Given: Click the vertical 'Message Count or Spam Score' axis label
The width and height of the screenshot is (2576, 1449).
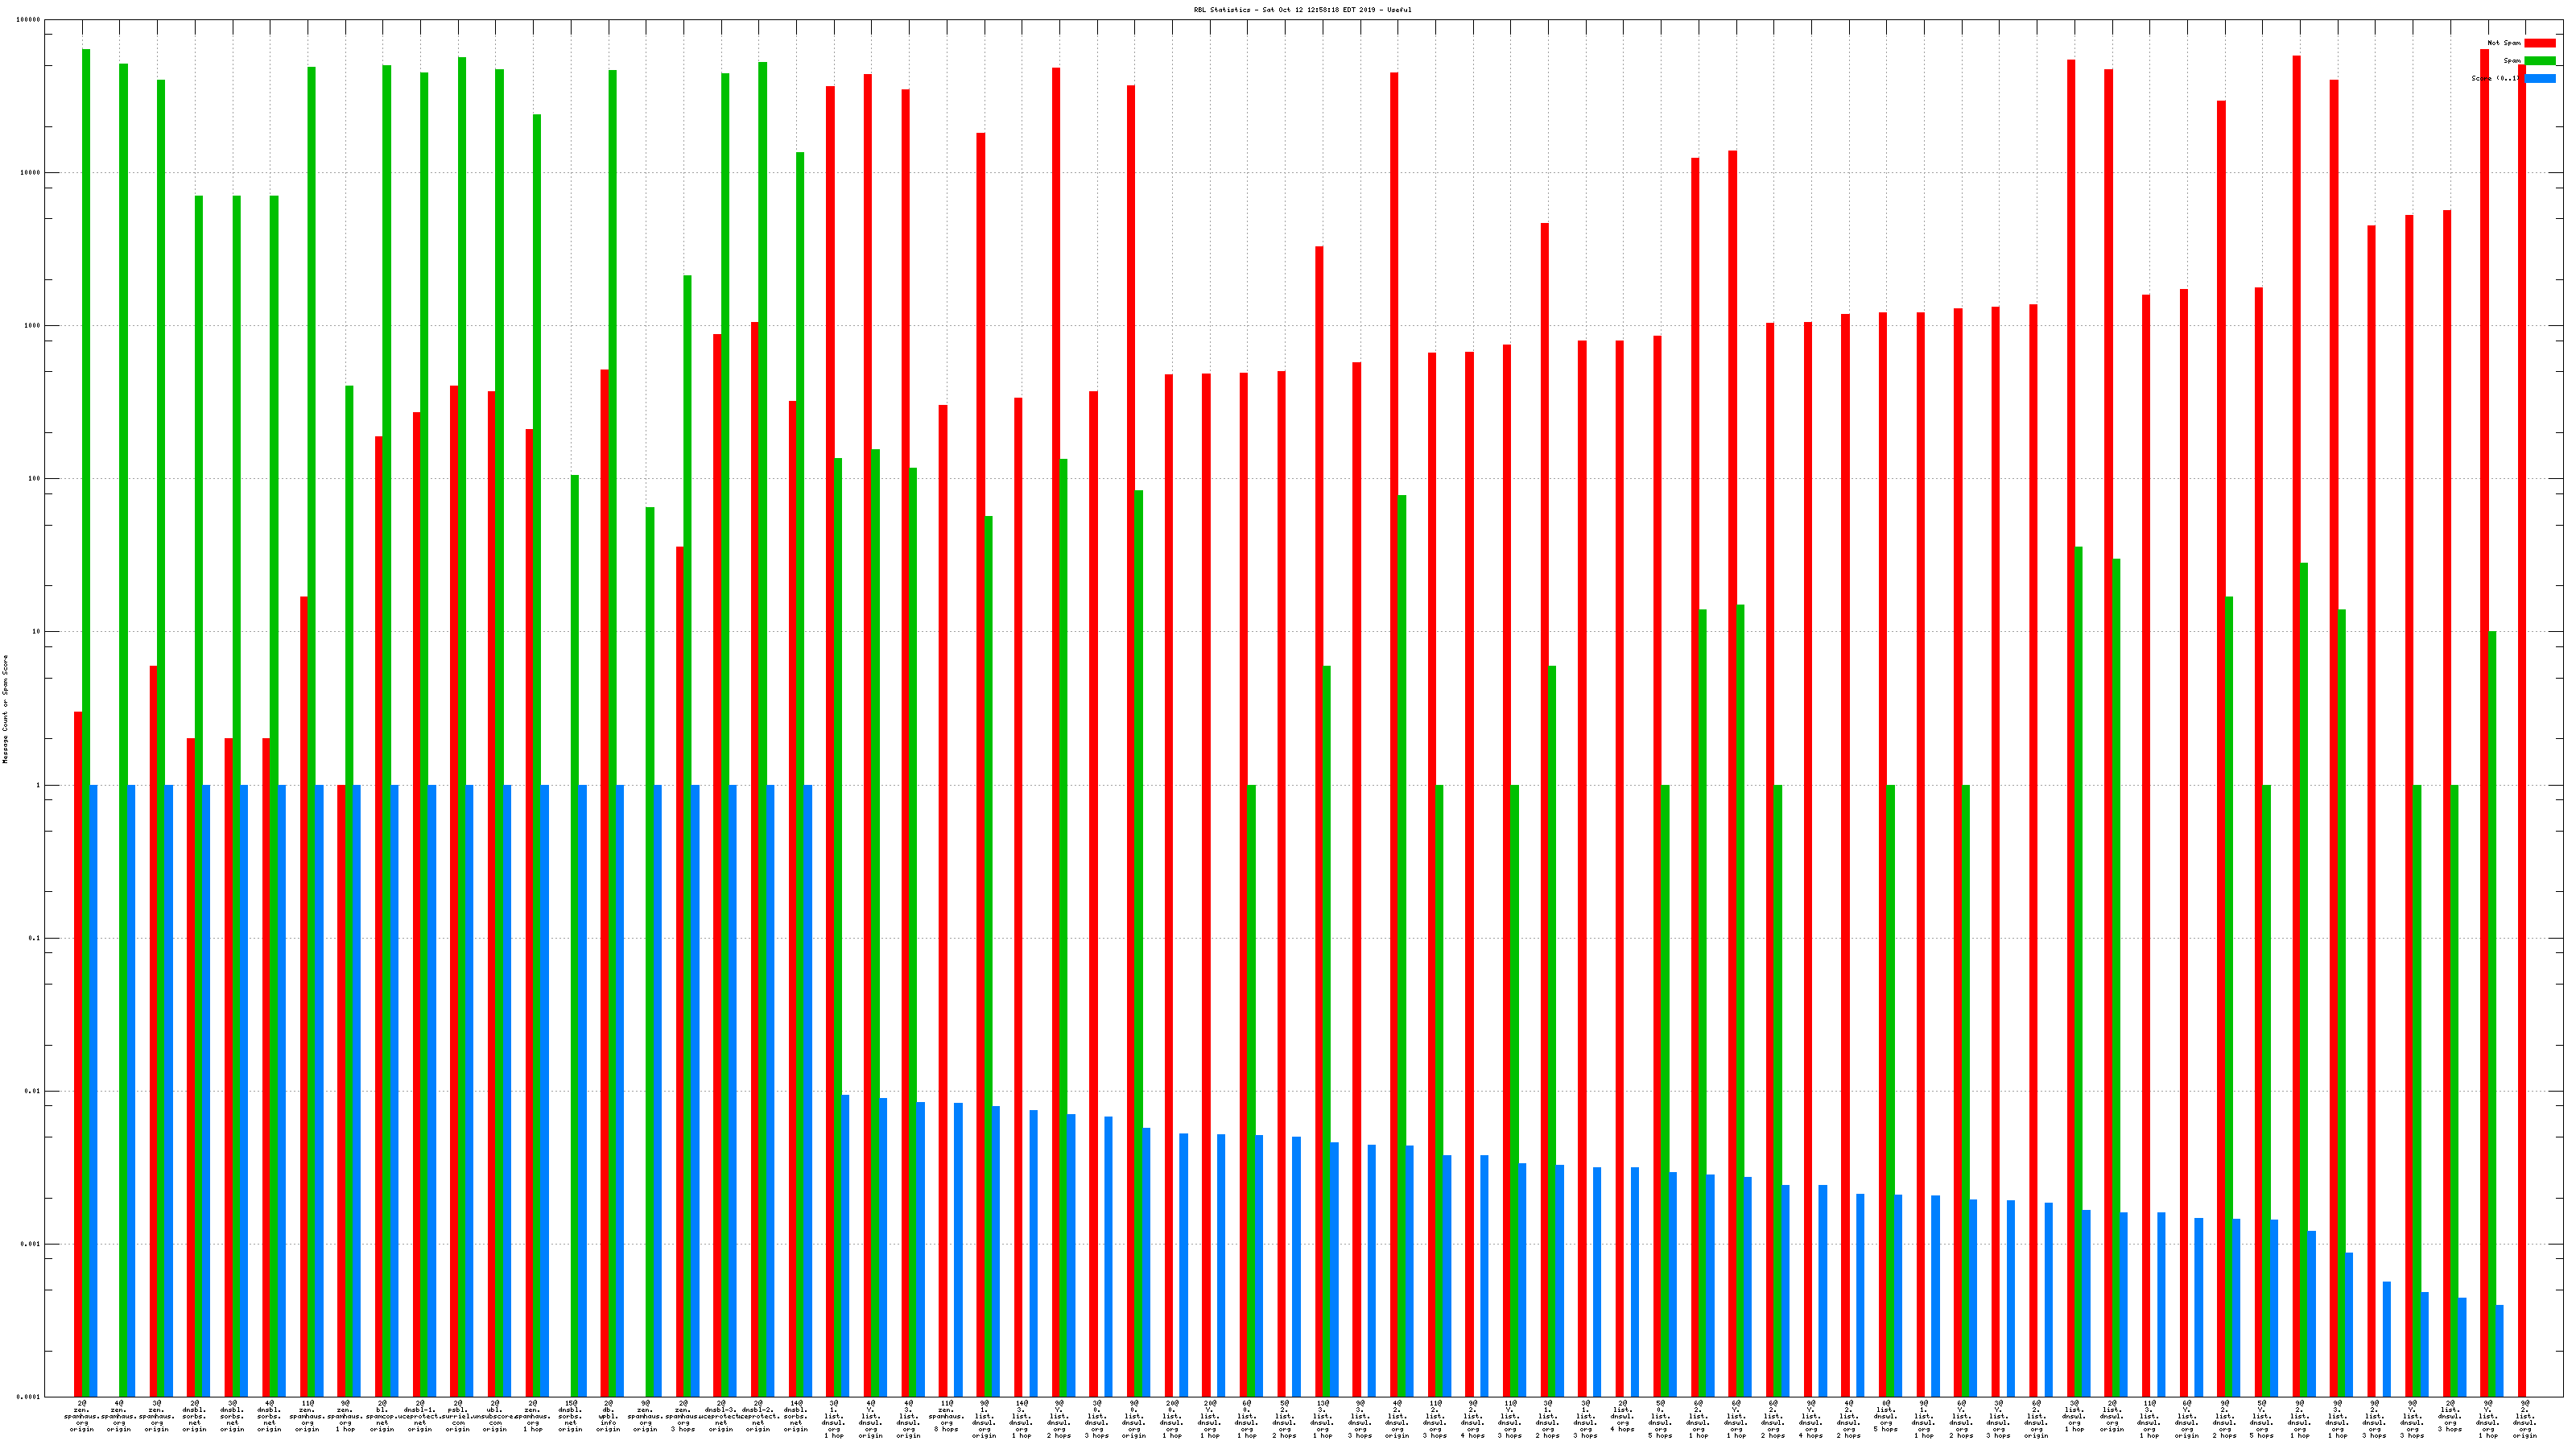Looking at the screenshot, I should point(5,709).
